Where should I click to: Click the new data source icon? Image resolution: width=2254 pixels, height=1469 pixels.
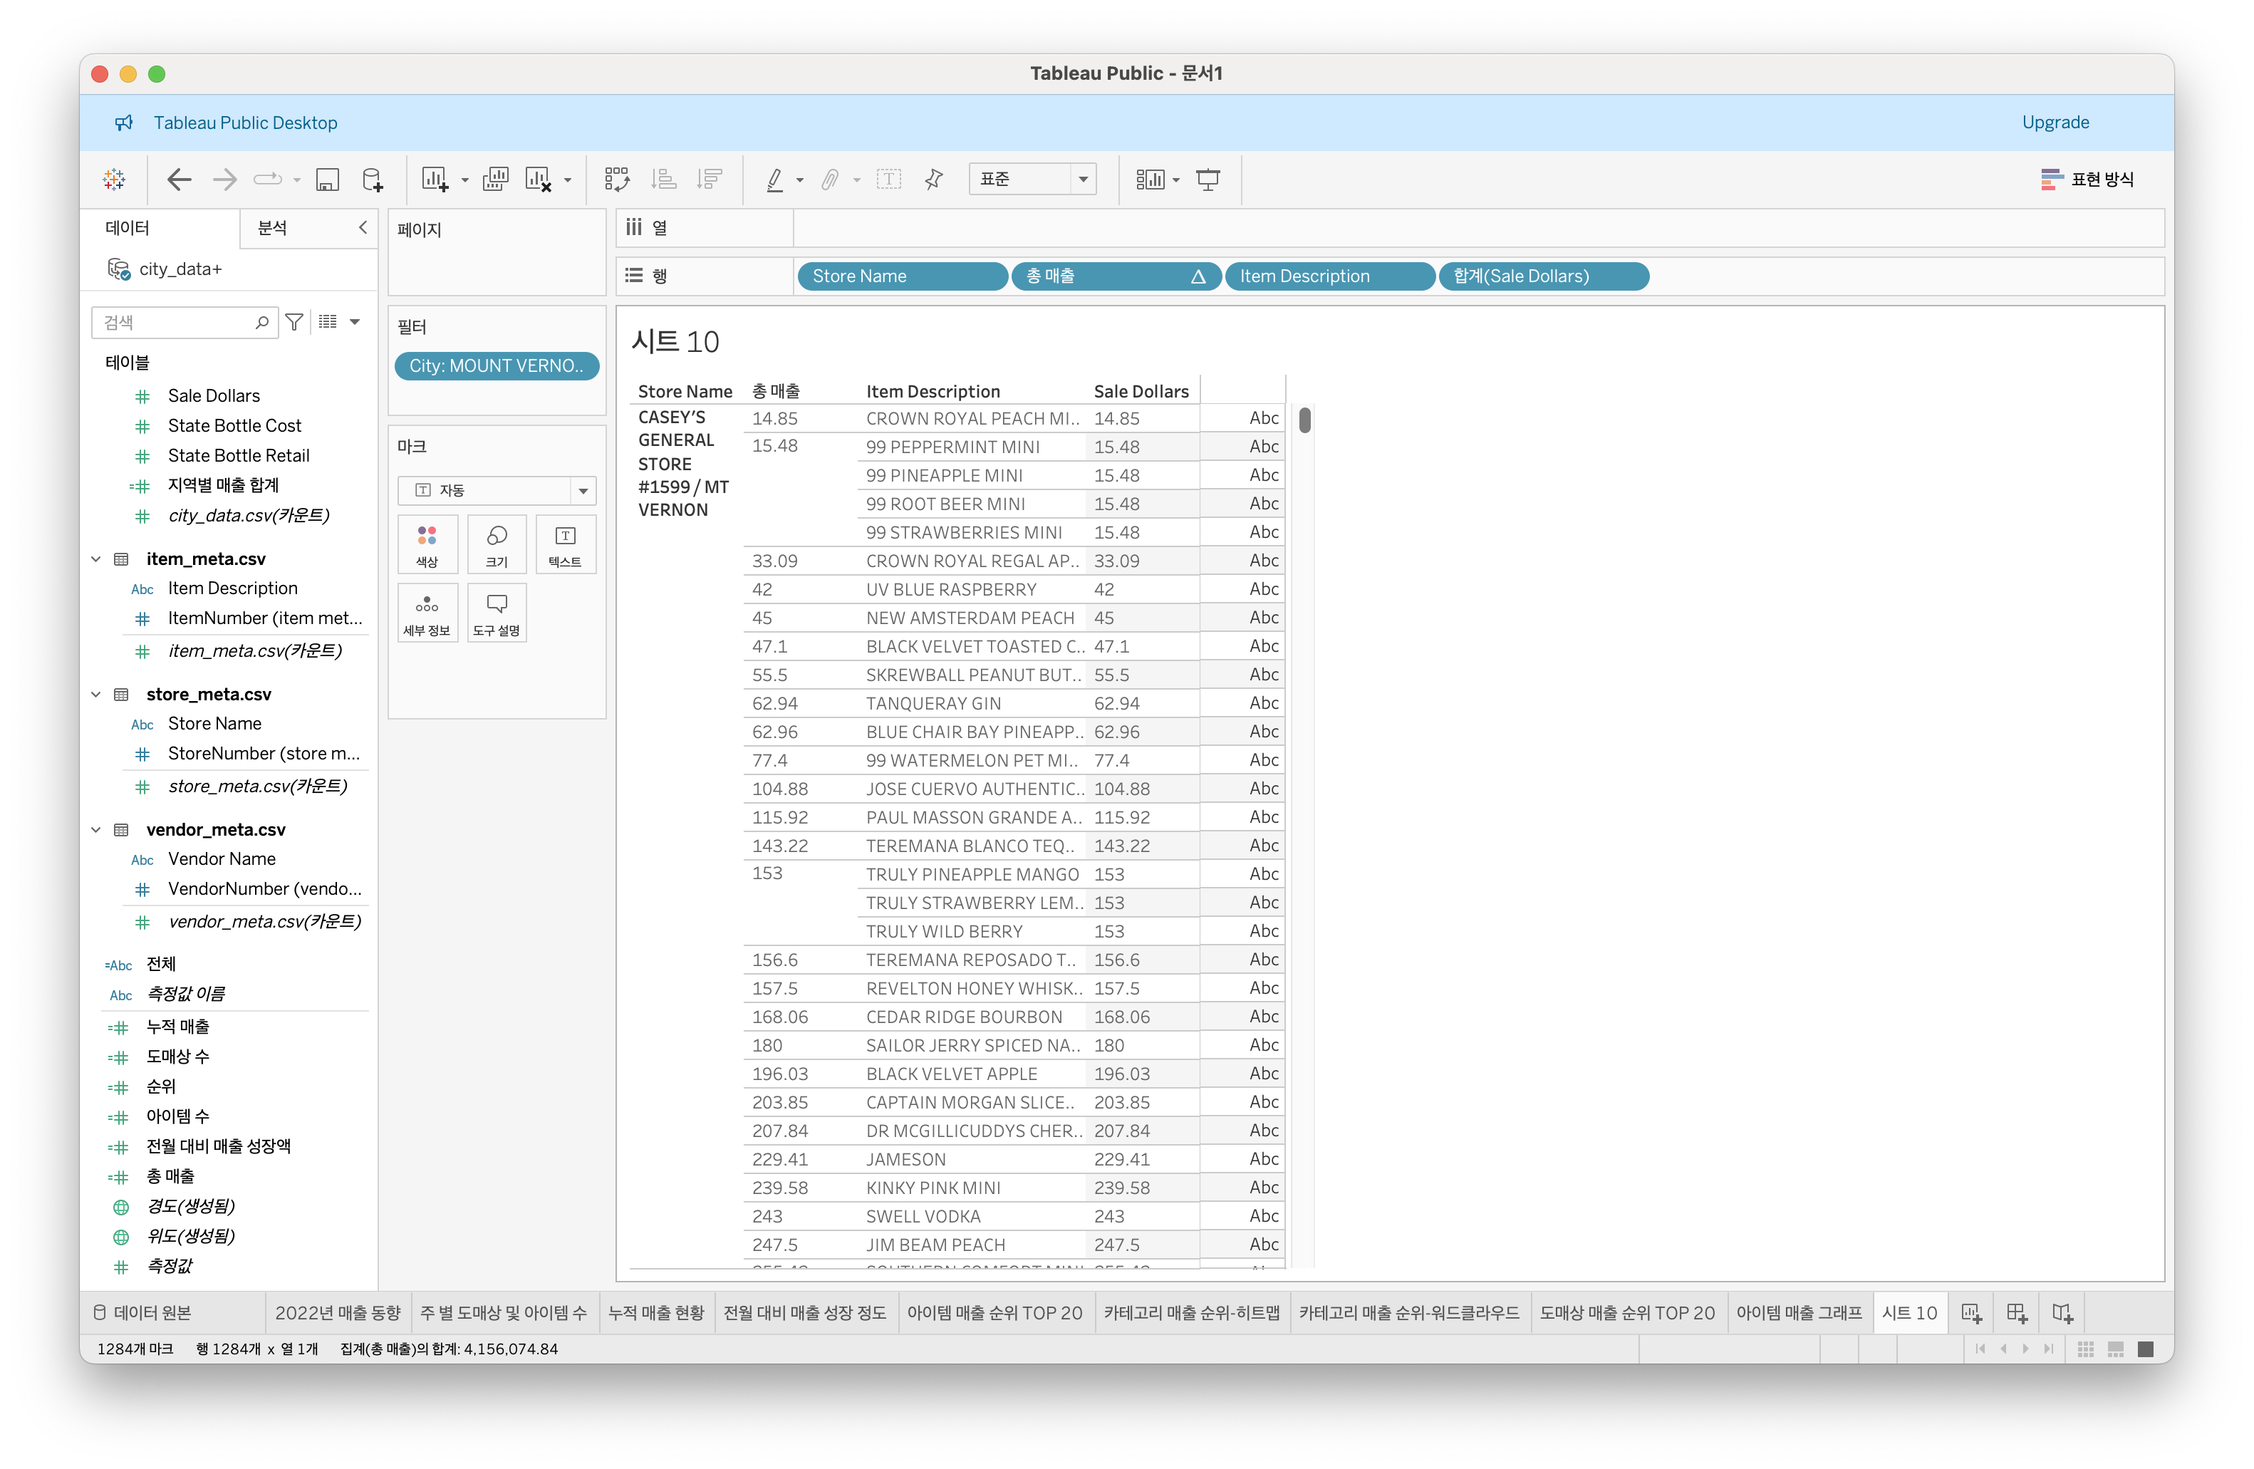(372, 180)
